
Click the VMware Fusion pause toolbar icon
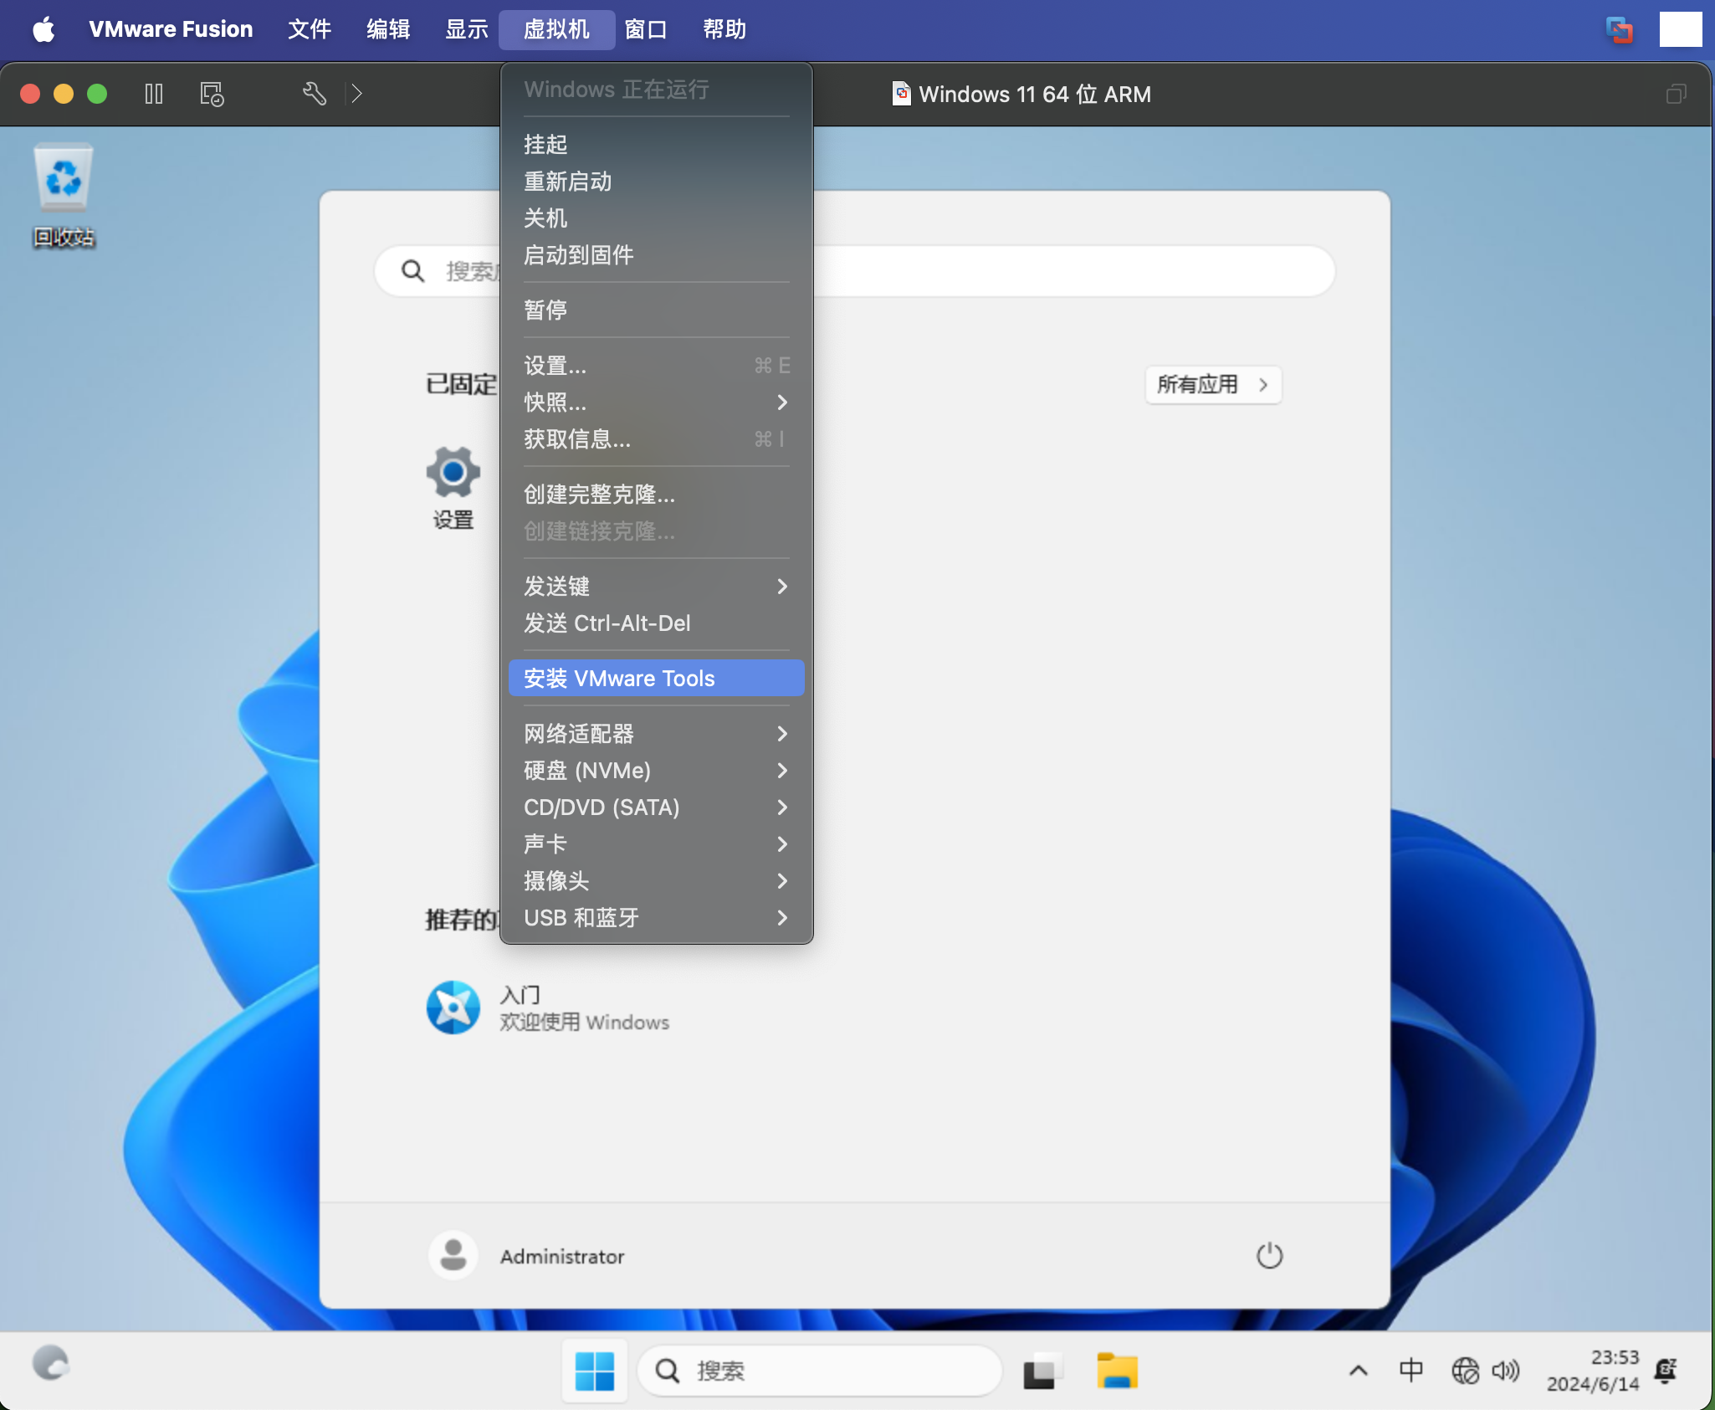[154, 94]
